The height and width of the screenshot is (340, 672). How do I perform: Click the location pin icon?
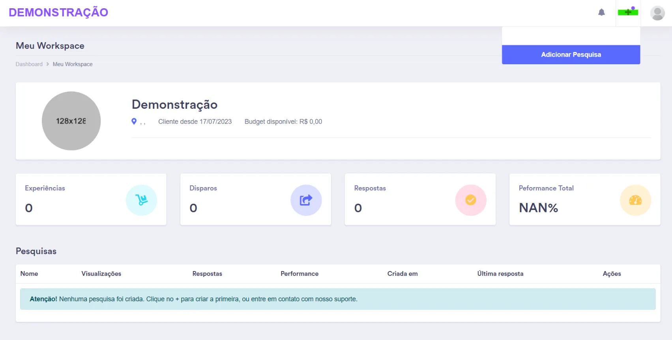(134, 121)
